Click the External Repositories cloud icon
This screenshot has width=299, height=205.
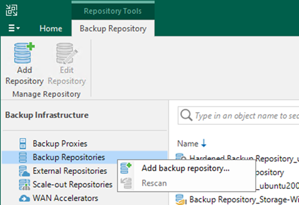point(24,171)
